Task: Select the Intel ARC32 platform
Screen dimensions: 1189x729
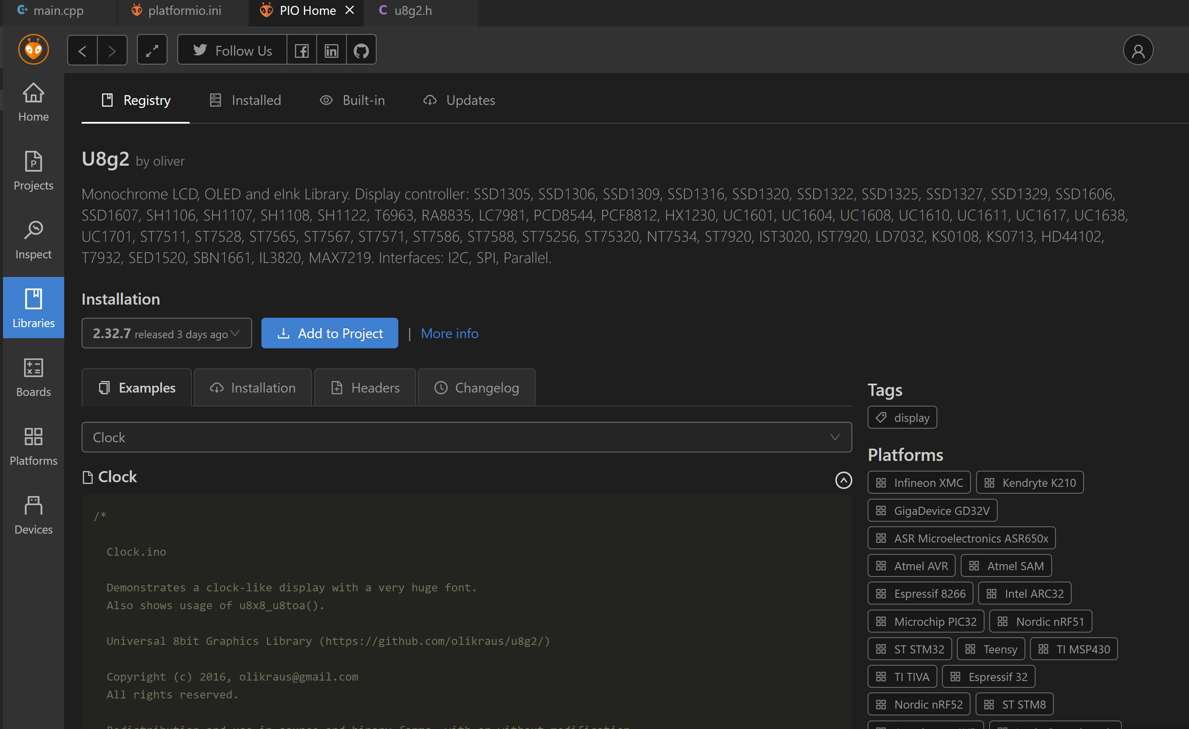Action: 1024,593
